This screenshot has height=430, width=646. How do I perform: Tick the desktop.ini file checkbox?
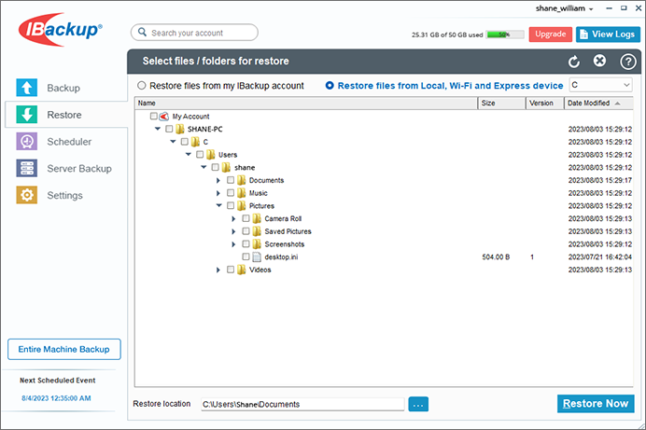point(246,257)
